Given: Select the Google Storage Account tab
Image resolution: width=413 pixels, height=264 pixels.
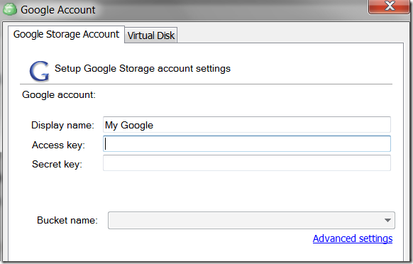Looking at the screenshot, I should (x=66, y=34).
